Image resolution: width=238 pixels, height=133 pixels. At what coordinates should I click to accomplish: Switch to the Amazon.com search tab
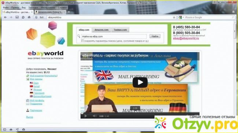[x=101, y=30]
